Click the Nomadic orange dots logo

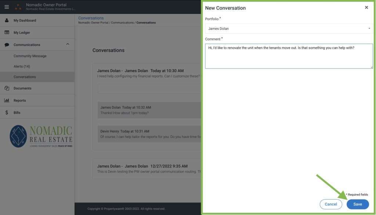[x=18, y=7]
